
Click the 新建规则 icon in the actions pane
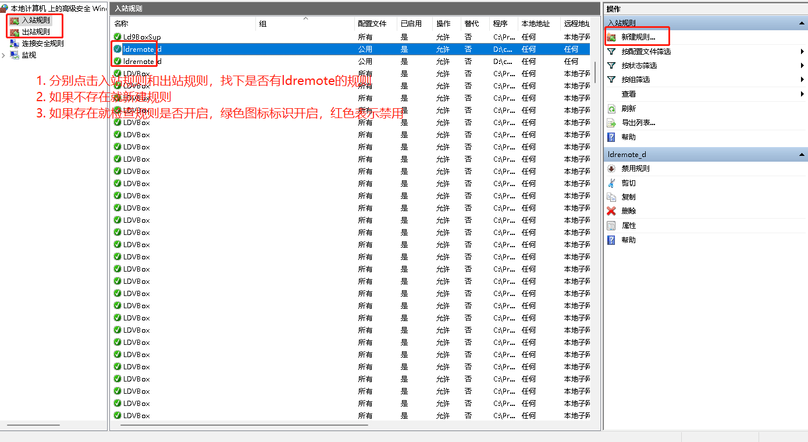coord(611,37)
